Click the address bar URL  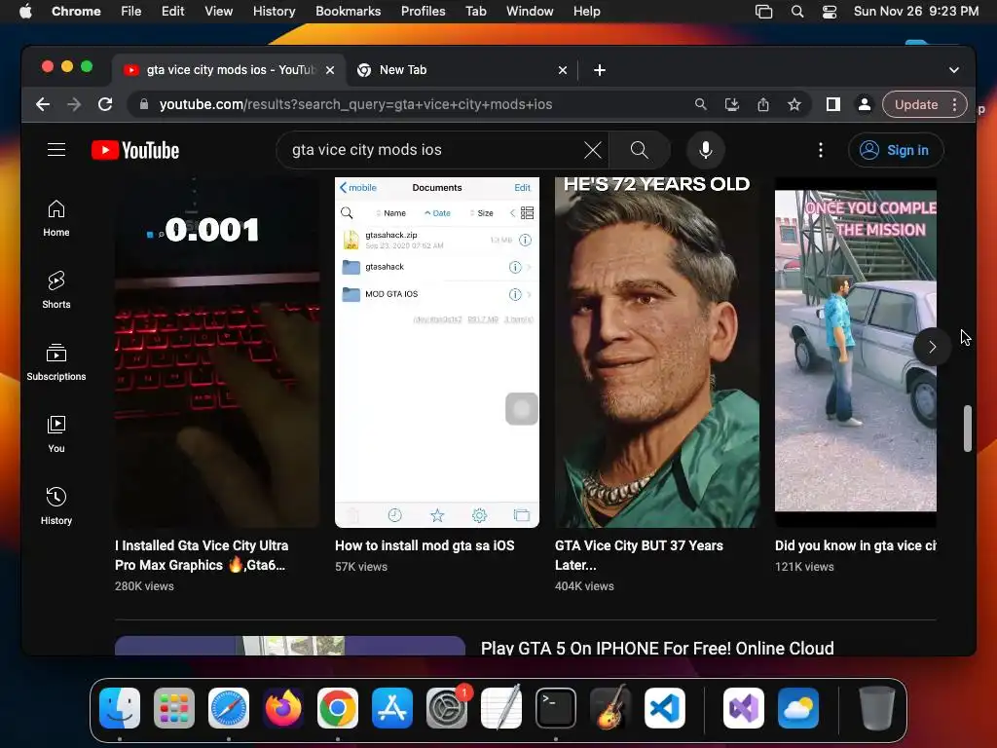[355, 104]
